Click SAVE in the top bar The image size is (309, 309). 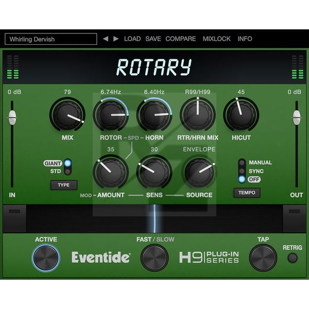tap(153, 39)
